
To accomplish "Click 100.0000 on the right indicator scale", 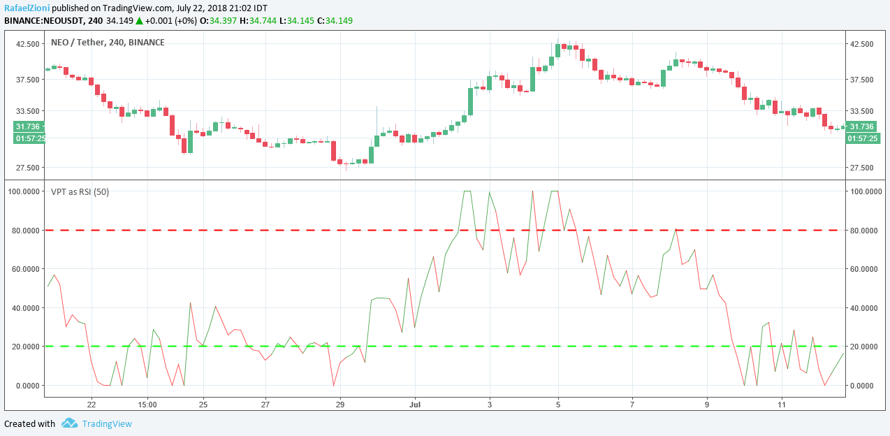I will click(x=865, y=191).
